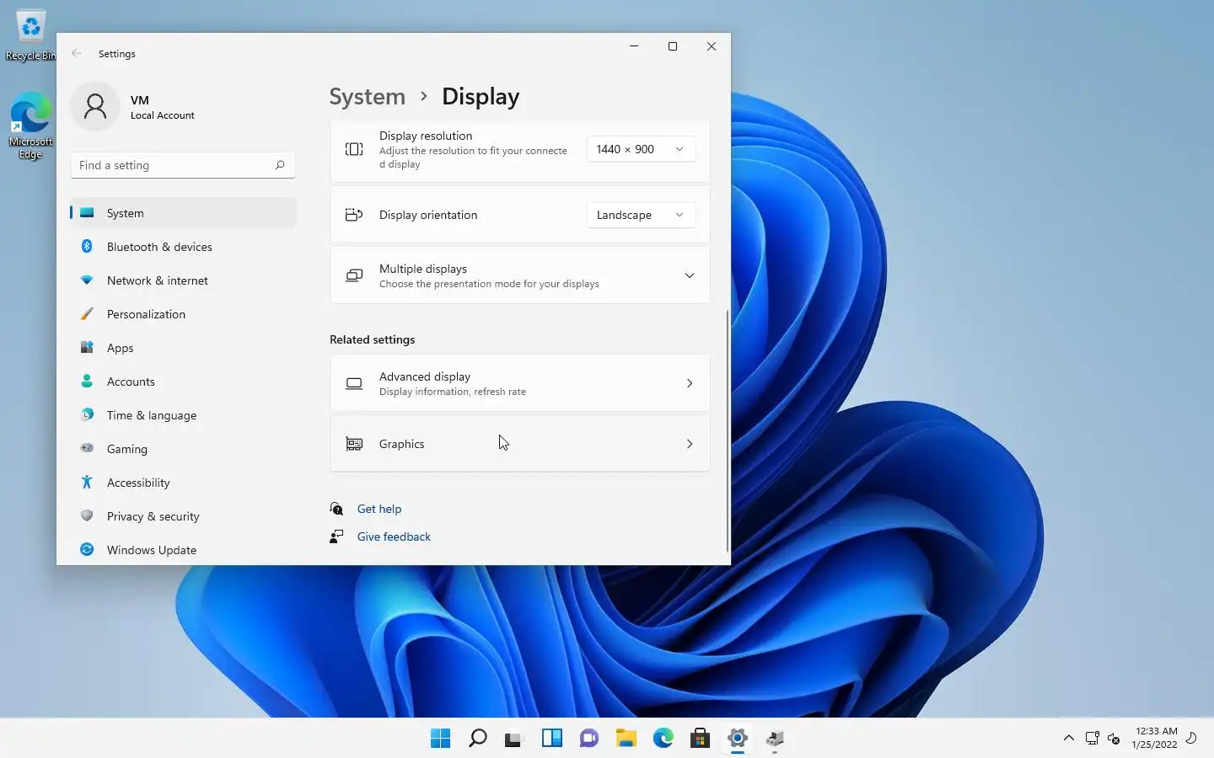Click the Settings gear on the taskbar
The height and width of the screenshot is (758, 1214).
click(737, 739)
